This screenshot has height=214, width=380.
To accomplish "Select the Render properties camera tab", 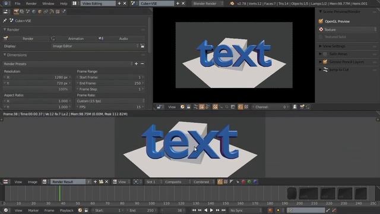I will pyautogui.click(x=16, y=12).
